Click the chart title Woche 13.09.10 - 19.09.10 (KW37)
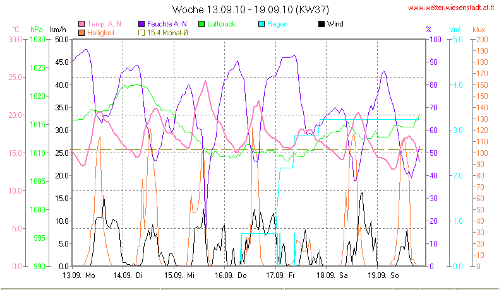The image size is (499, 290). pos(251,9)
